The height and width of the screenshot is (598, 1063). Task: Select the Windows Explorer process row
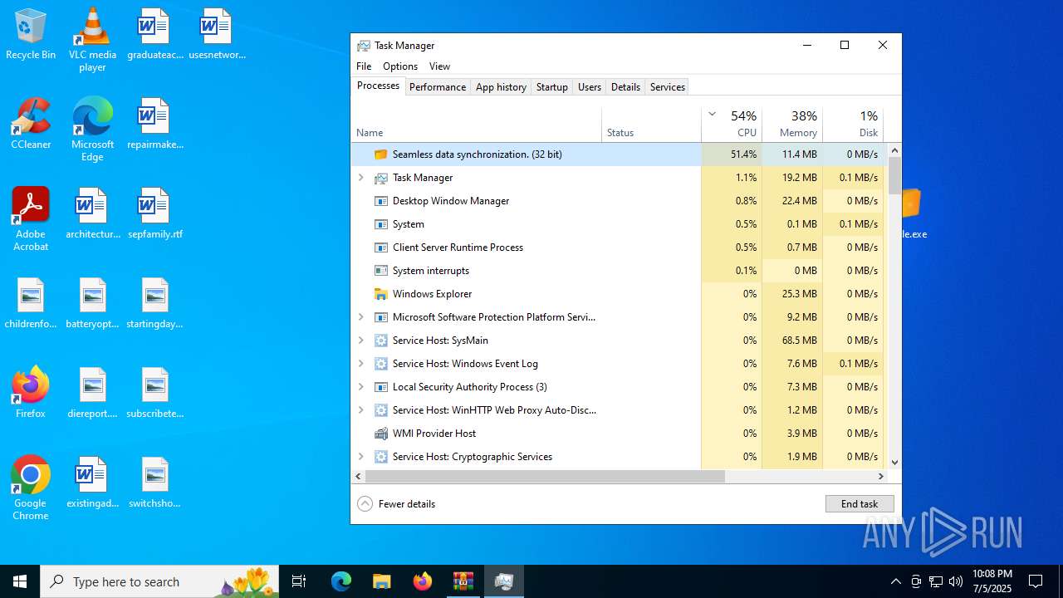620,294
